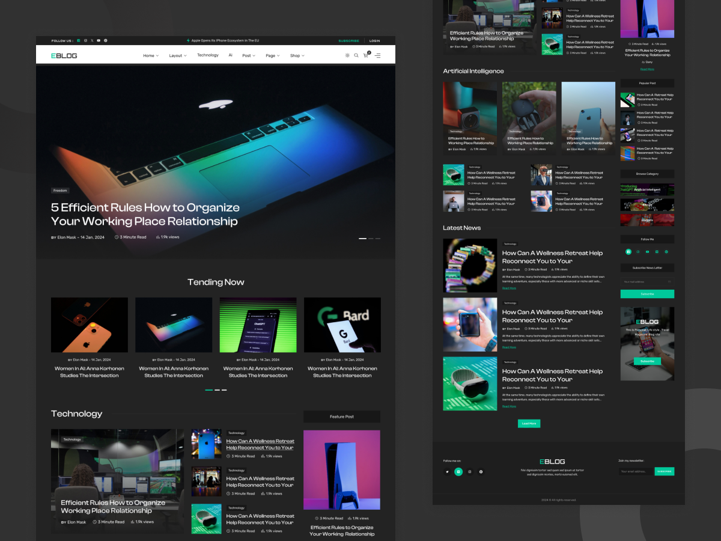Open the Technology menu item
Viewport: 721px width, 541px height.
click(208, 55)
